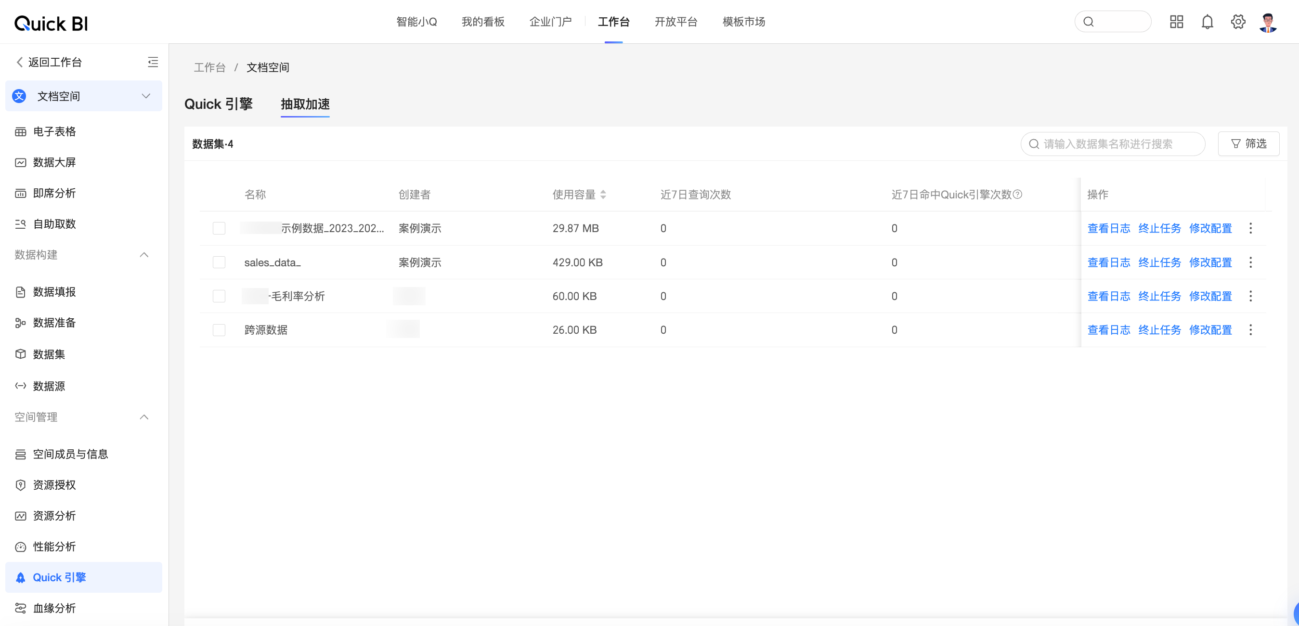Open 空间成员与信息 in the sidebar
The height and width of the screenshot is (626, 1299).
click(x=84, y=455)
